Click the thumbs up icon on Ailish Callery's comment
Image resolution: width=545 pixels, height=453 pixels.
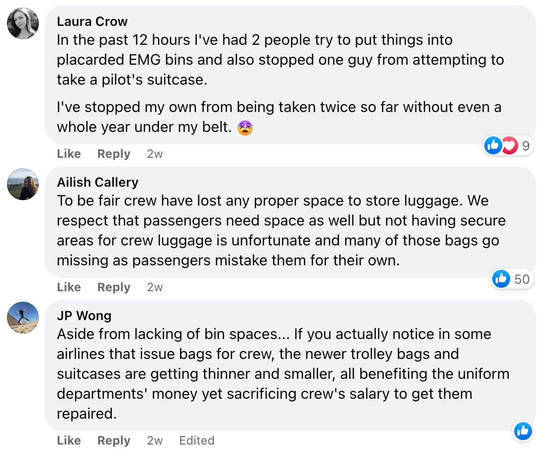coord(501,279)
